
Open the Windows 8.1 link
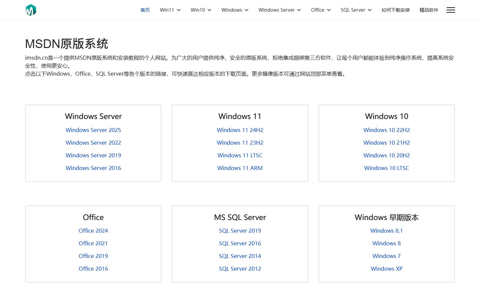click(387, 231)
